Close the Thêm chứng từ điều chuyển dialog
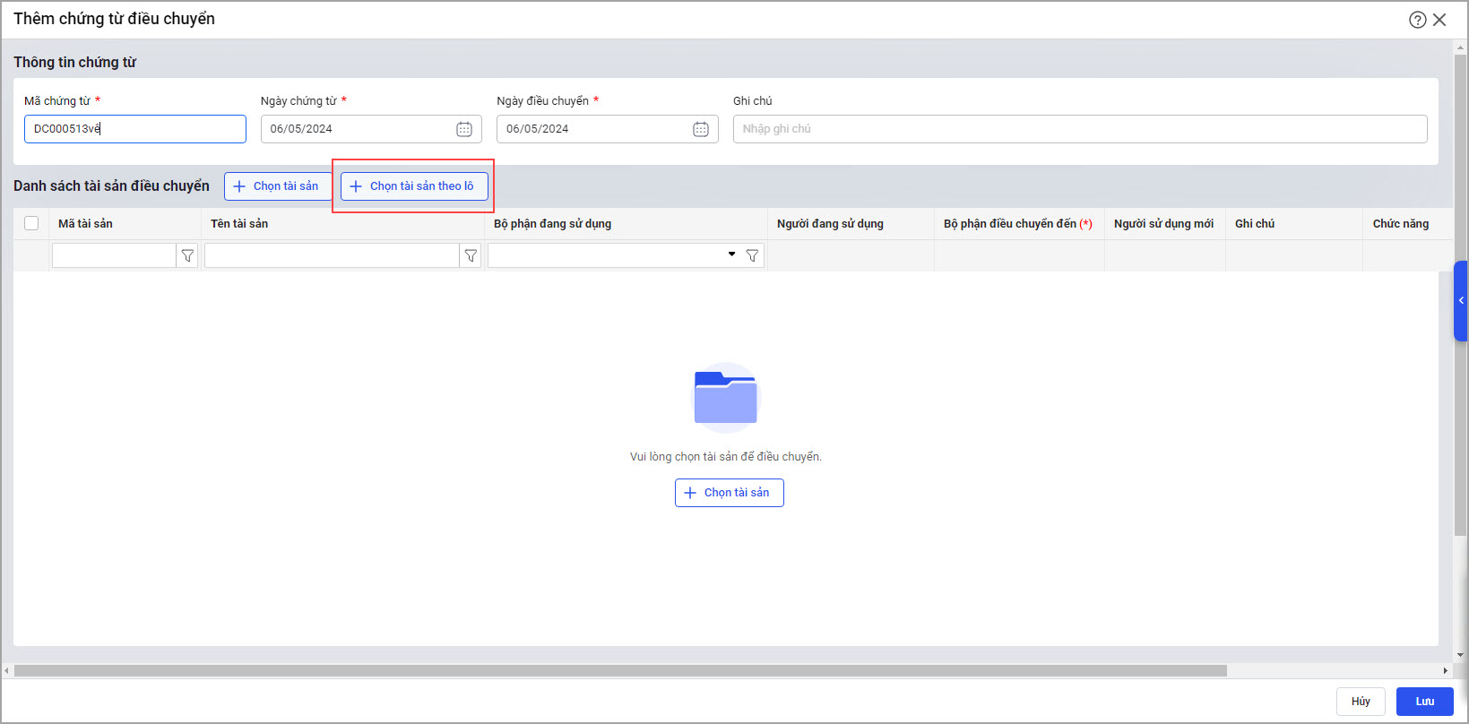 click(x=1440, y=20)
